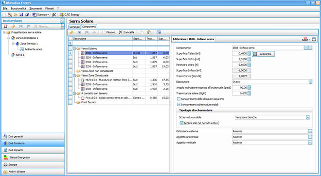This screenshot has height=176, width=321.
Task: Open the Funzionalità menu
Action: 18,9
